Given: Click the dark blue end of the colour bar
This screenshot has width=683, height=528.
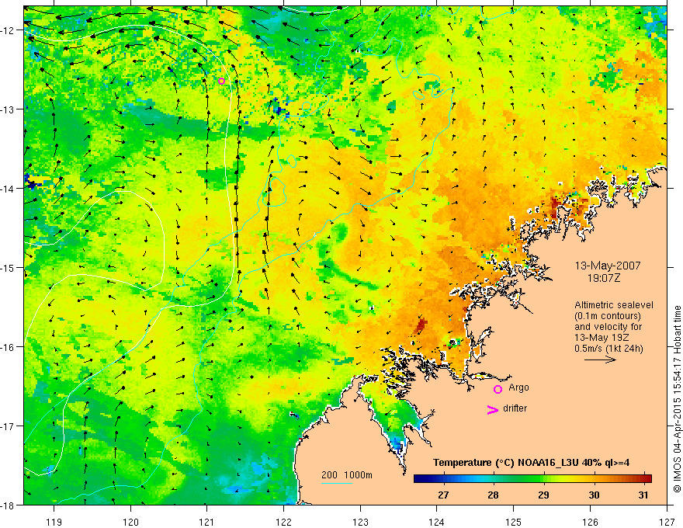Looking at the screenshot, I should point(420,478).
